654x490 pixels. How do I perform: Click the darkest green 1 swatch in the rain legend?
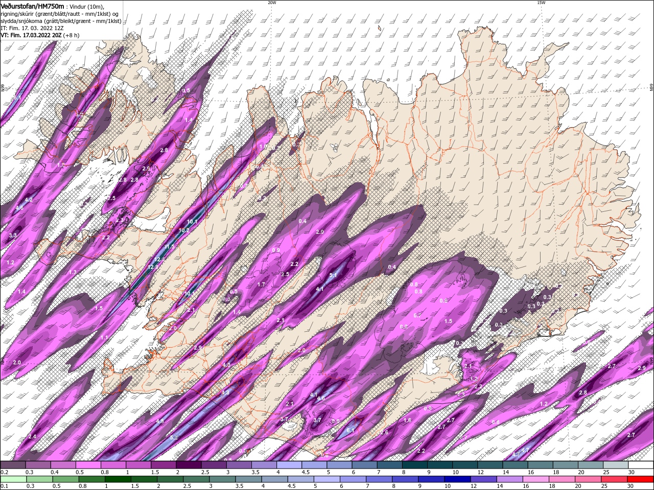pyautogui.click(x=118, y=479)
